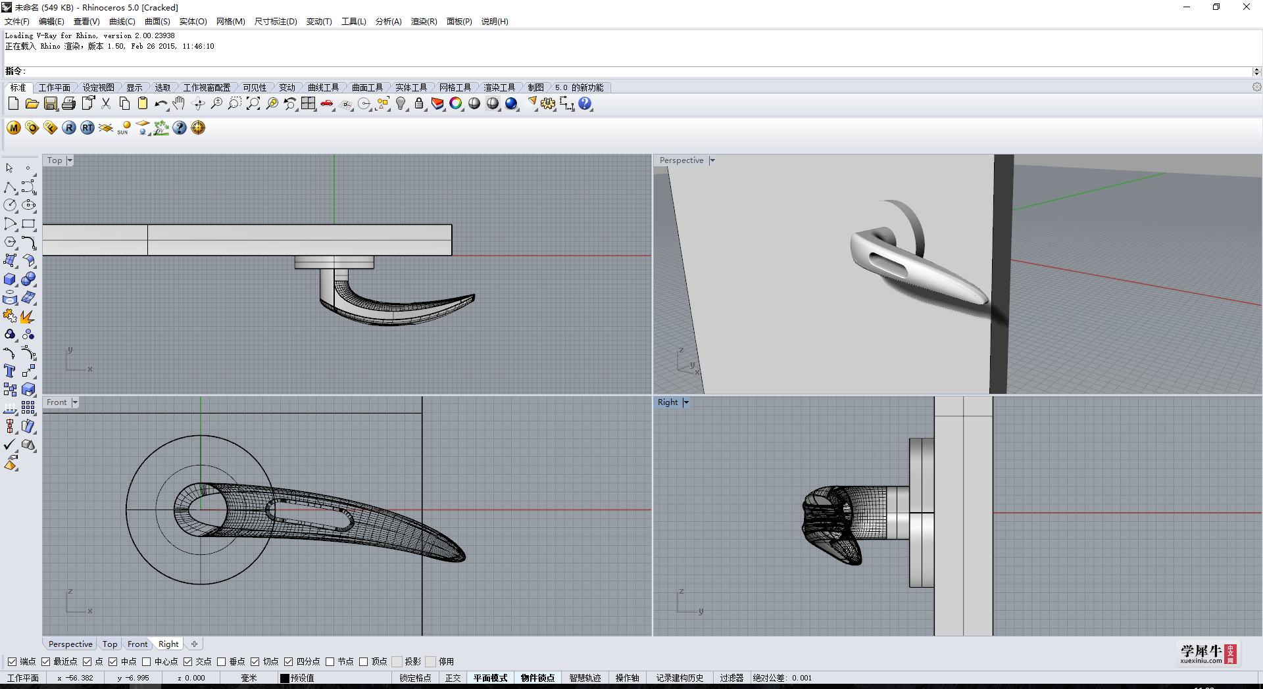Select the text T tool in left sidebar
This screenshot has width=1263, height=689.
pos(10,371)
